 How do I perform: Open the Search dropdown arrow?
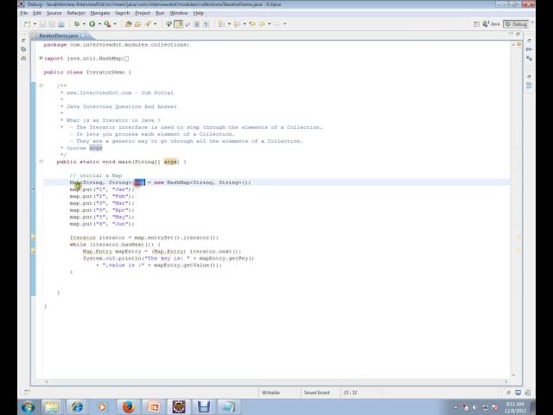pyautogui.click(x=156, y=24)
